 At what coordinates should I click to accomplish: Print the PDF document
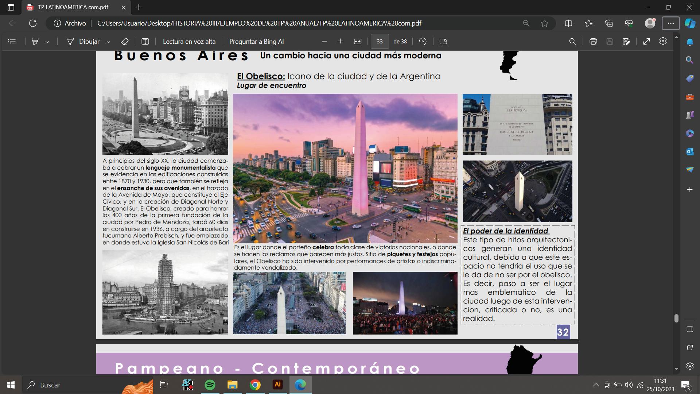tap(593, 42)
